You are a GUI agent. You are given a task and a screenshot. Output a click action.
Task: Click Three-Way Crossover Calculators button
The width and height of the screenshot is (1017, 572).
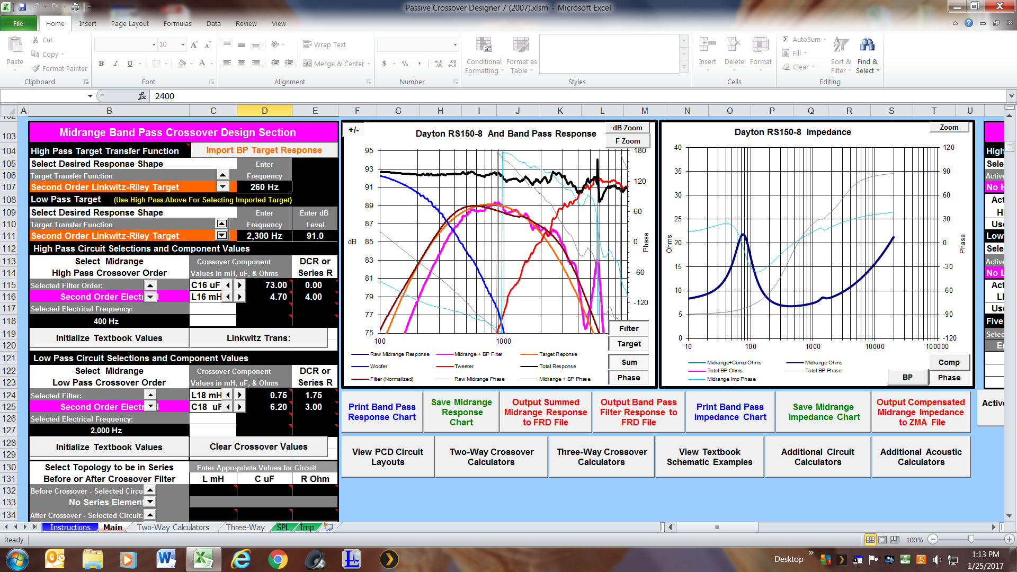601,457
